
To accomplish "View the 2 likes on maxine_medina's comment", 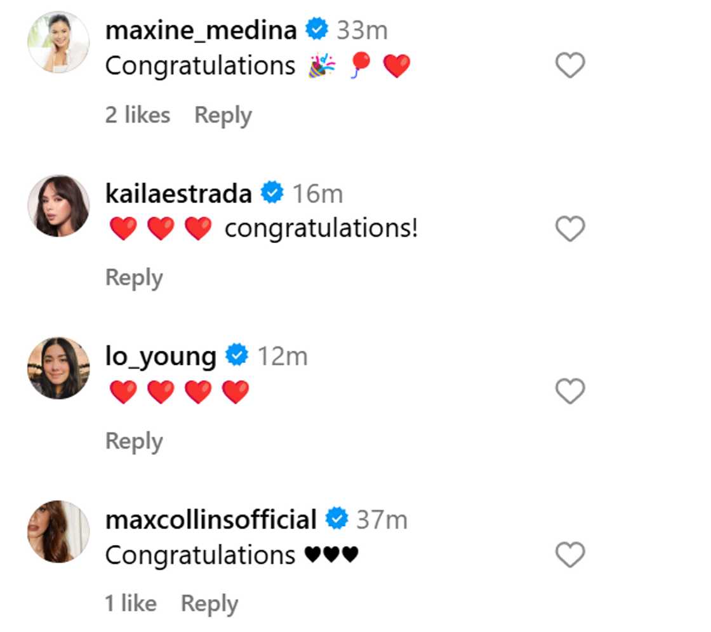I will point(138,115).
